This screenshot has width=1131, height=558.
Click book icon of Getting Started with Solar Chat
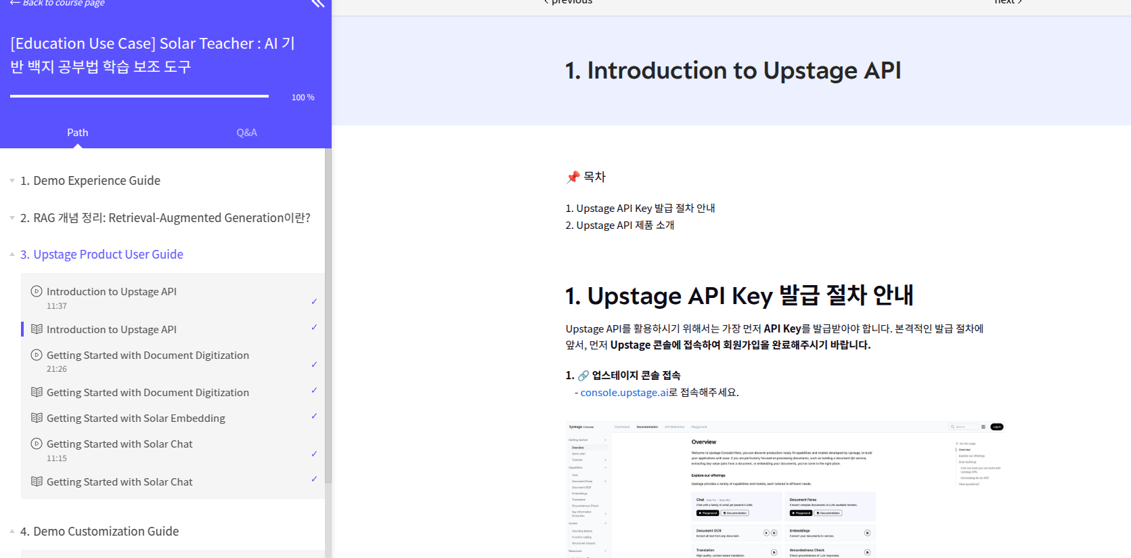coord(37,481)
